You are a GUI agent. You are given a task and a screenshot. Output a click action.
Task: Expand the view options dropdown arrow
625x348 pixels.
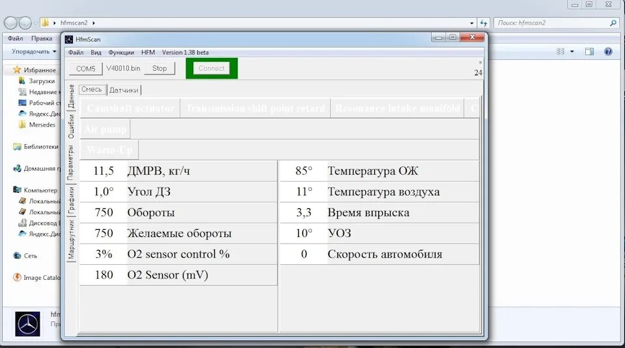(572, 52)
